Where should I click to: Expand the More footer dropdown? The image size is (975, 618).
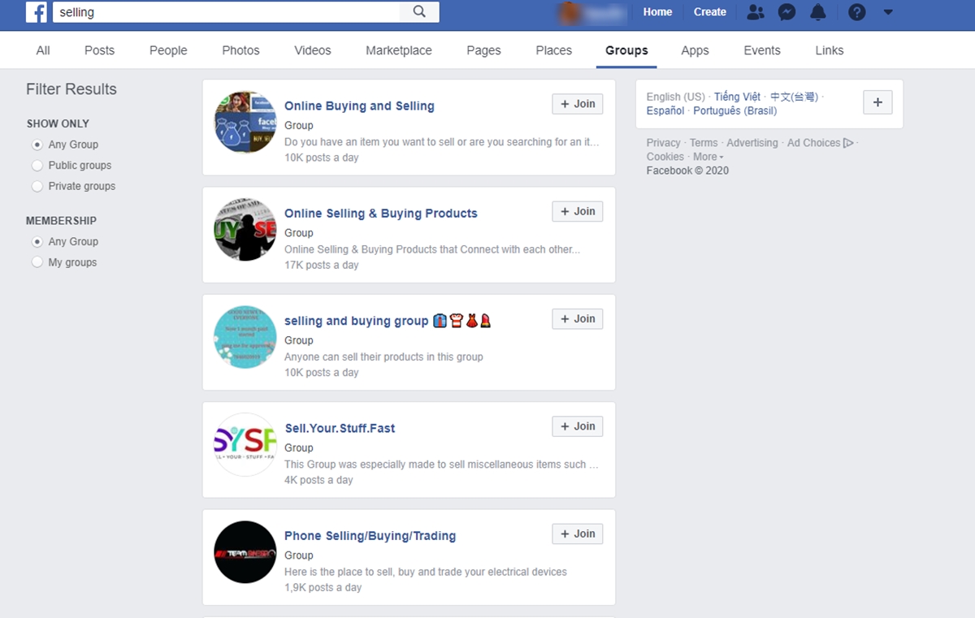[708, 157]
